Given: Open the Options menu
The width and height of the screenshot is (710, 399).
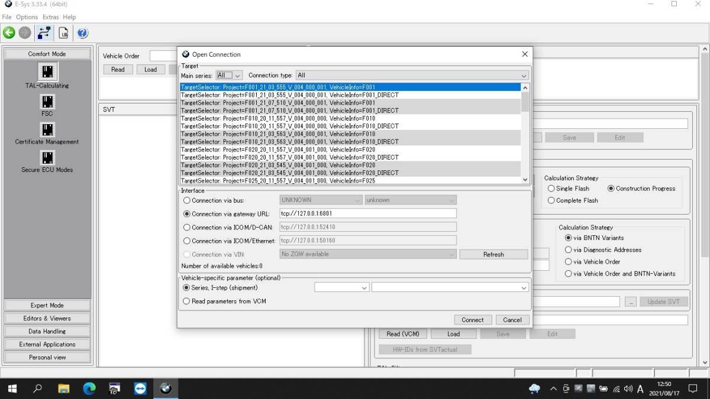Looking at the screenshot, I should pyautogui.click(x=27, y=17).
